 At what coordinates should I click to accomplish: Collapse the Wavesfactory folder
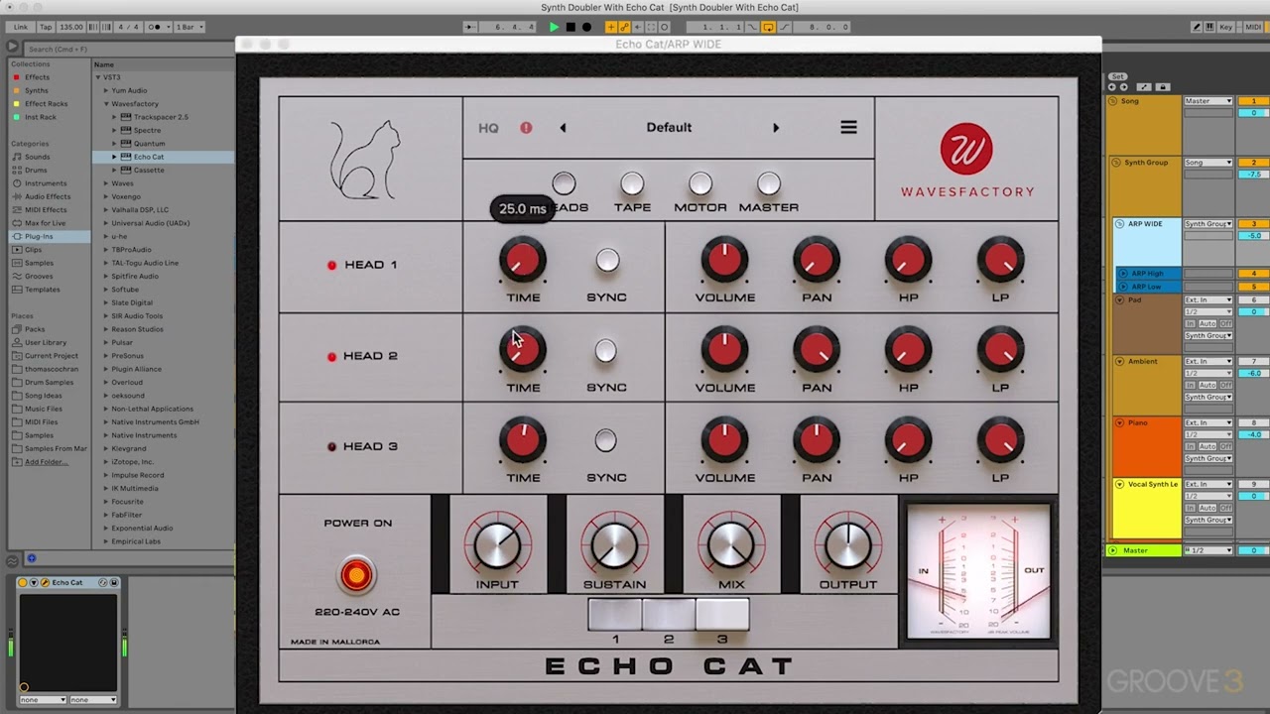106,103
